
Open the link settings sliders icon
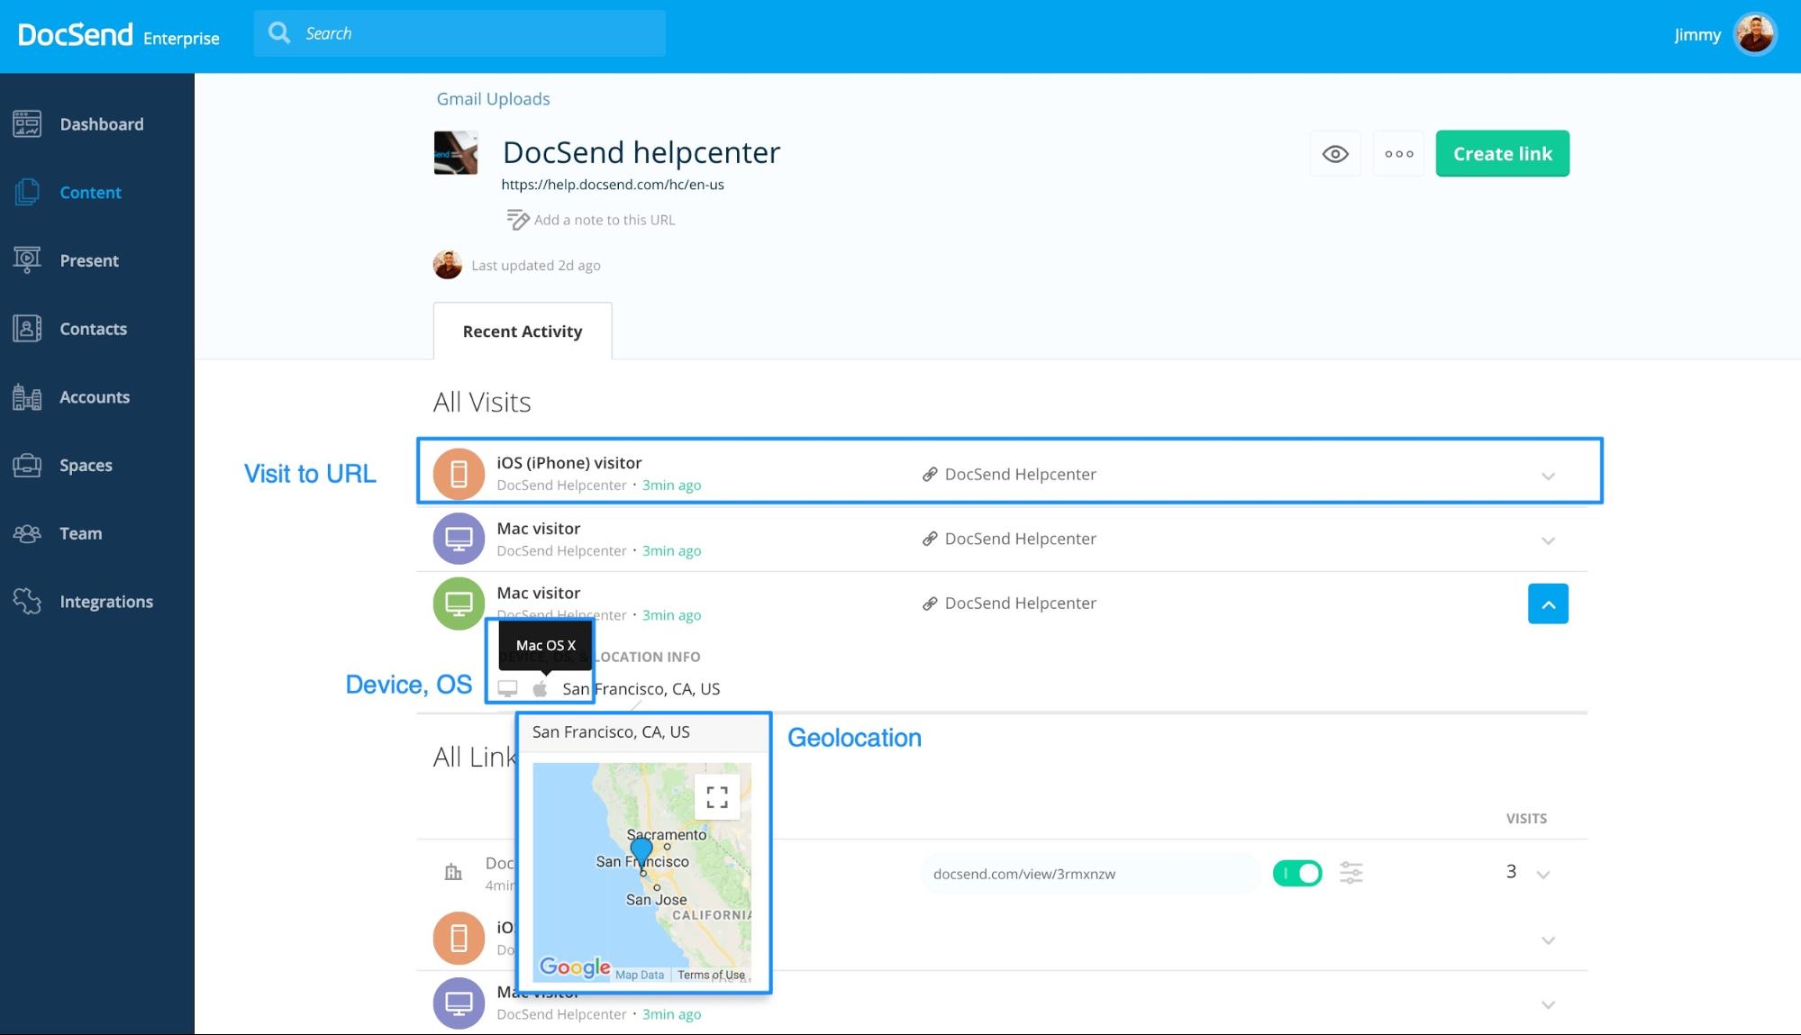click(1351, 873)
